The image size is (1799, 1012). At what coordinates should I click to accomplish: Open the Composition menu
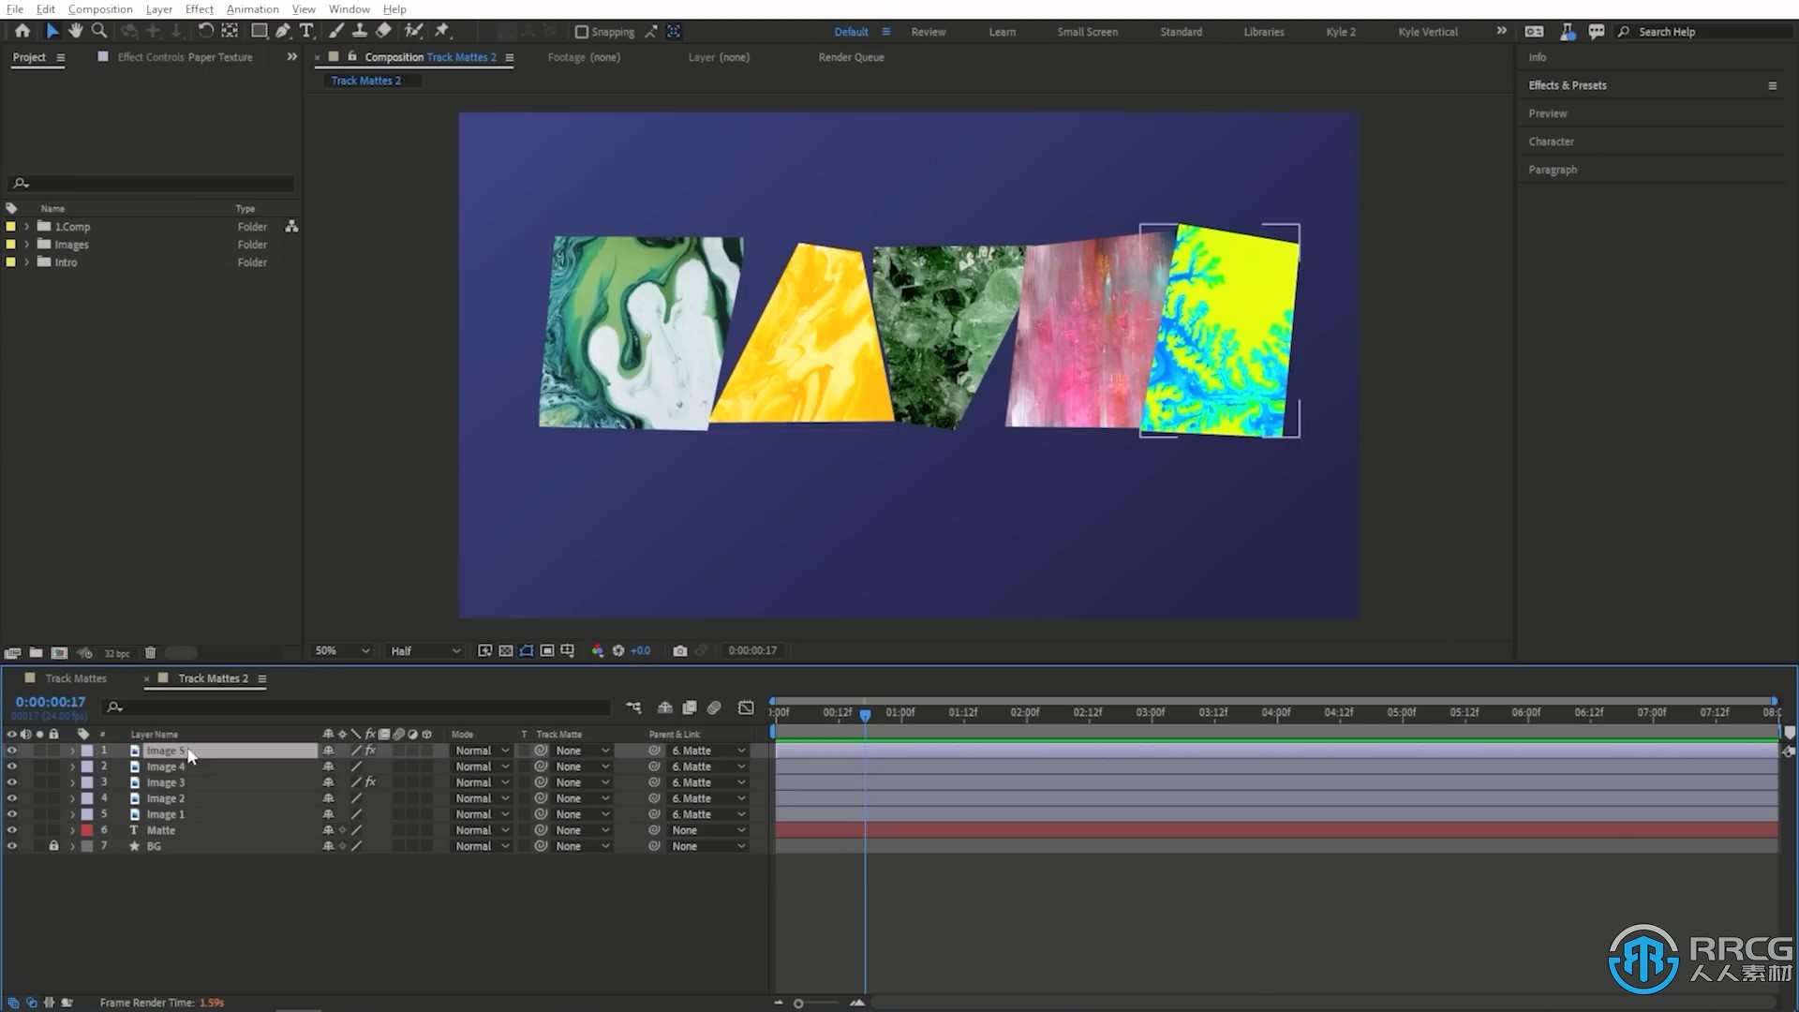(100, 10)
